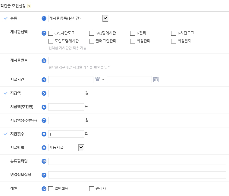This screenshot has width=229, height=196.
Task: Focus the 게시물번호 input field
Action: tap(60, 60)
